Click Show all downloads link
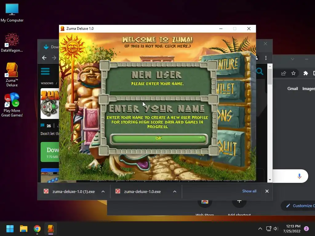 [x=249, y=191]
